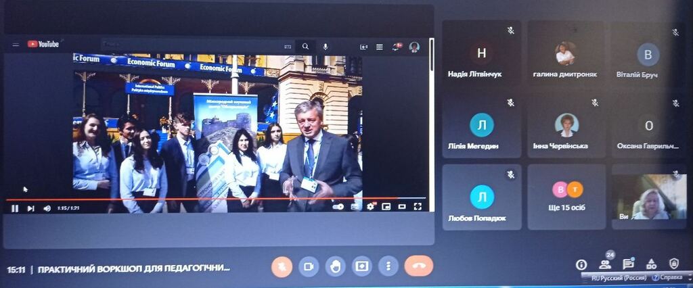Skip to the next YouTube video
693x288 pixels.
[x=30, y=208]
